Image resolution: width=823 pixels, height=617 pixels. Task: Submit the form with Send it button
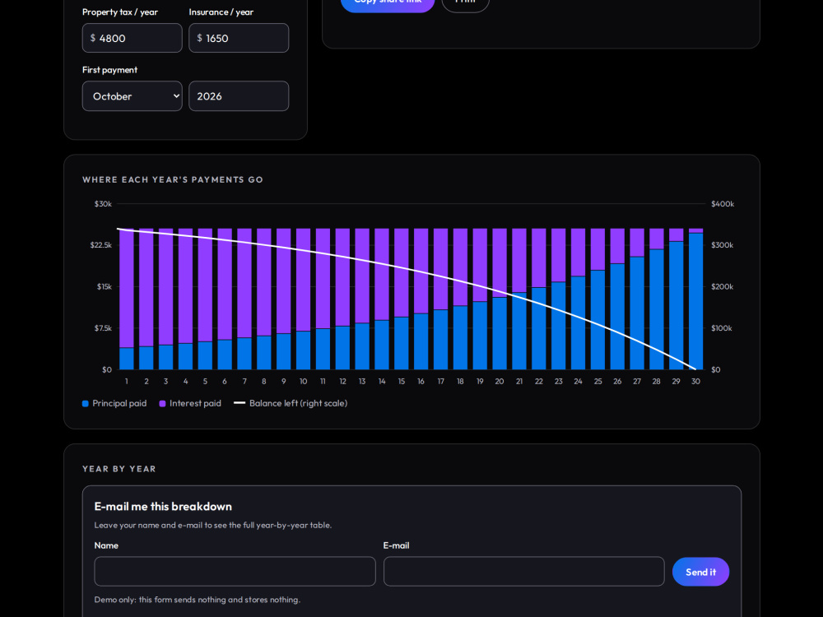pos(700,572)
